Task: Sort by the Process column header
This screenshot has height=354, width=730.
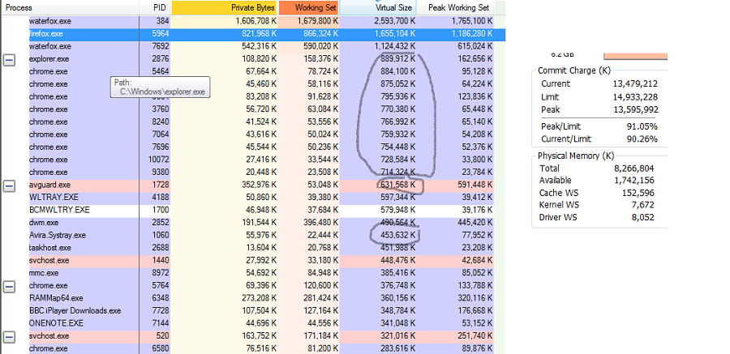Action: (70, 8)
